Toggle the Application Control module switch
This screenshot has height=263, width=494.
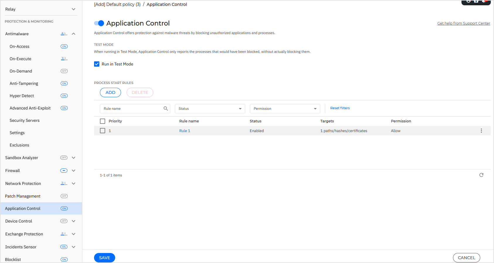99,23
